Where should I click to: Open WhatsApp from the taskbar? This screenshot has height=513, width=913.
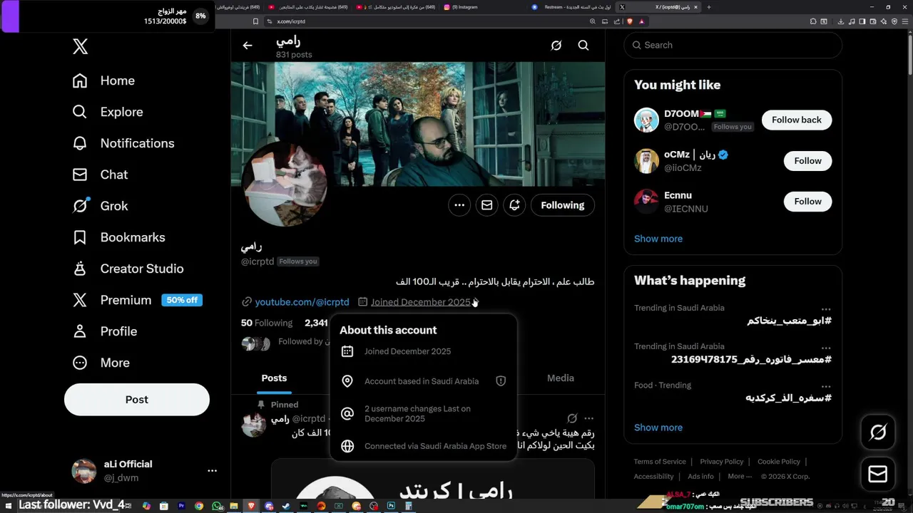point(216,506)
